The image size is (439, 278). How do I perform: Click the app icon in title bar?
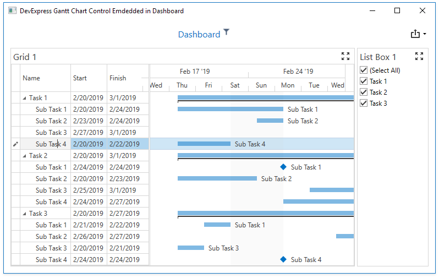point(12,11)
